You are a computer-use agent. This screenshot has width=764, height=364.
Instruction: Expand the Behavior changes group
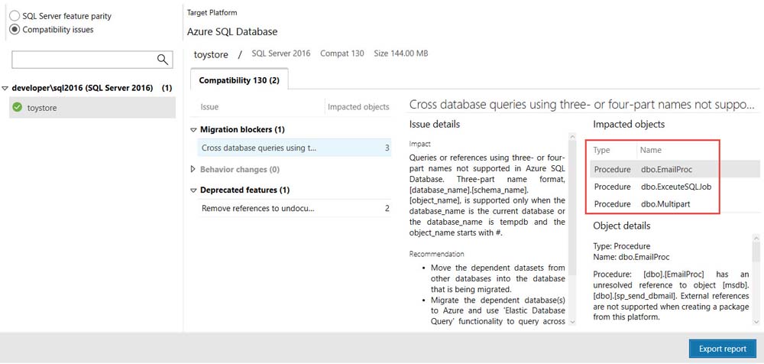[193, 170]
